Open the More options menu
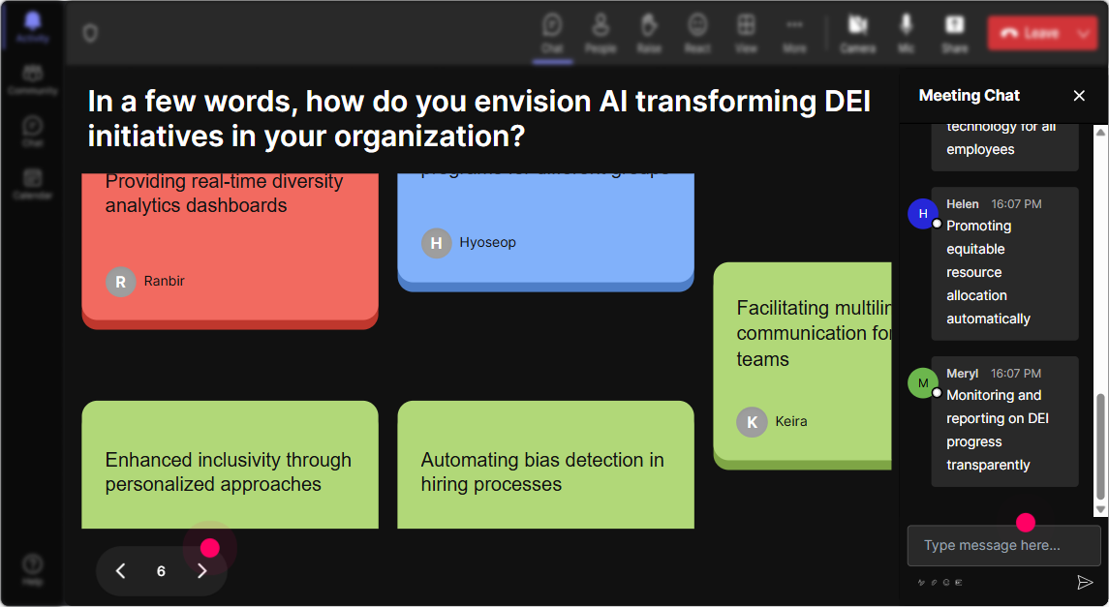This screenshot has width=1109, height=607. pyautogui.click(x=794, y=33)
